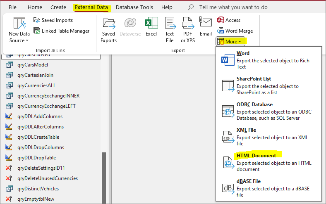This screenshot has height=204, width=326.
Task: Click the qryCarsModel select query icon
Action: tap(10, 65)
